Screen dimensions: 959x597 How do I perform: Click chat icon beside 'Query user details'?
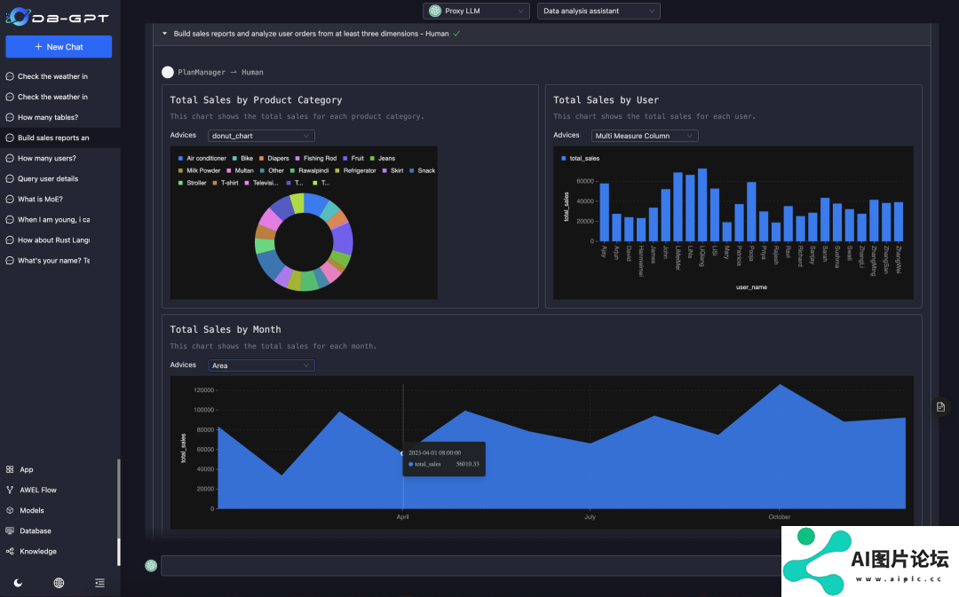click(x=10, y=179)
